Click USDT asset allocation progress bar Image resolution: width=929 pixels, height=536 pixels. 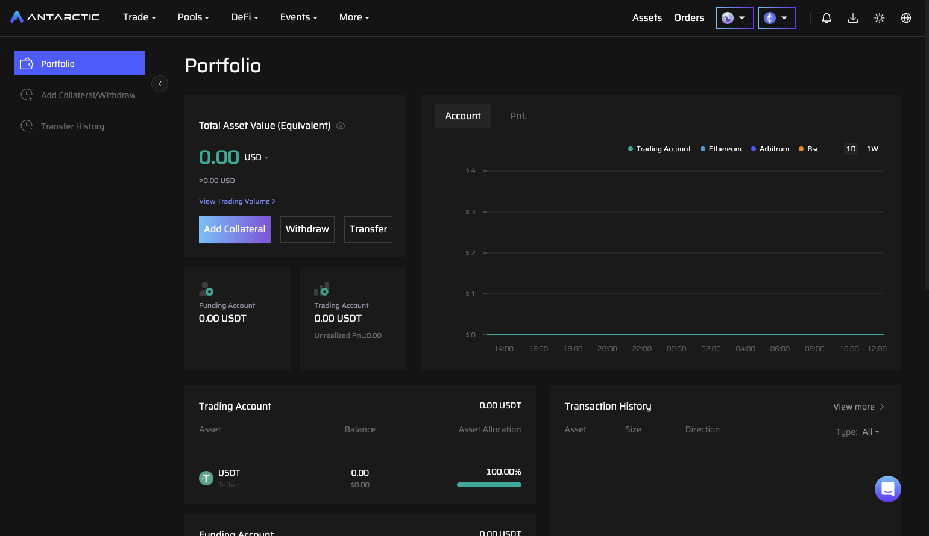coord(489,485)
